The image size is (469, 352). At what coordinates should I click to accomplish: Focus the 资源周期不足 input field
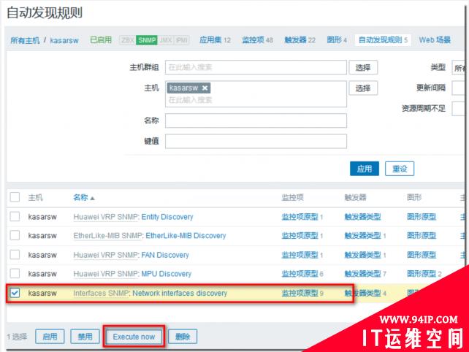tap(459, 109)
